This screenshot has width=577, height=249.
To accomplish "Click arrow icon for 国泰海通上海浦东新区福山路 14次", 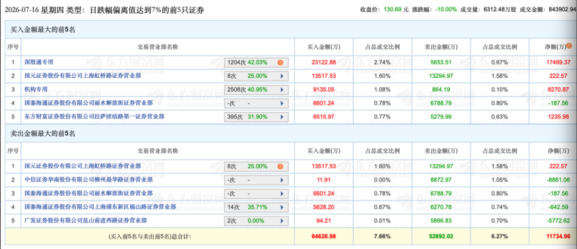I will [282, 207].
